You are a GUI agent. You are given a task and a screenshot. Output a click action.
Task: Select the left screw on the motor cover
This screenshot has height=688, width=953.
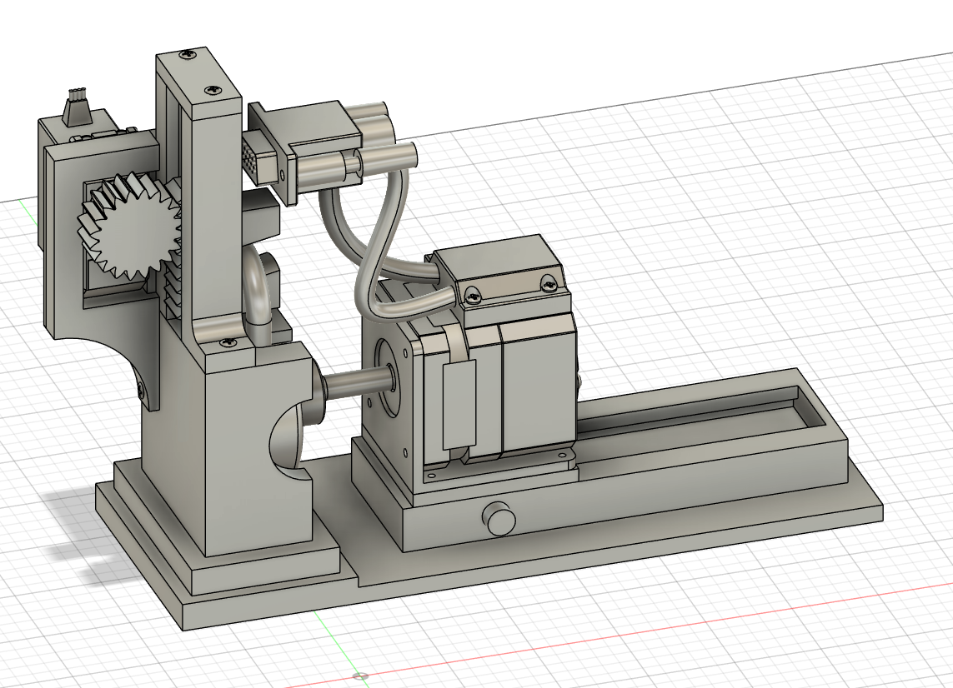pos(473,293)
